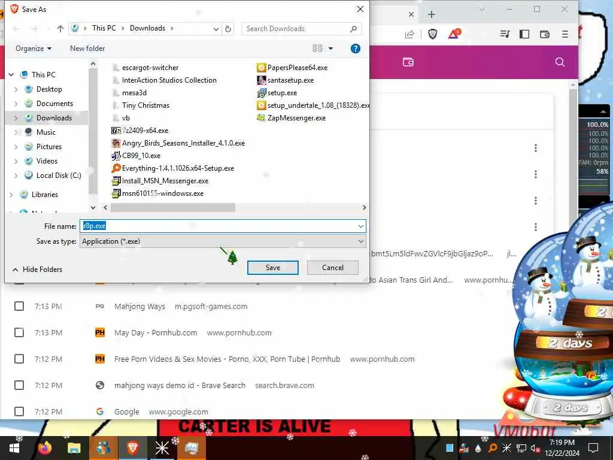Screen dimensions: 613x460
Task: Click the Search Downloads field
Action: [295, 29]
